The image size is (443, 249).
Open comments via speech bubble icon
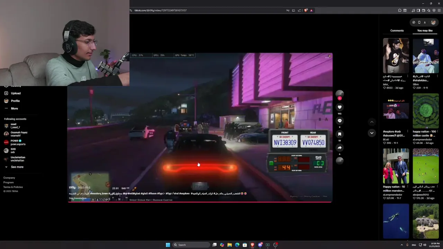tap(340, 121)
